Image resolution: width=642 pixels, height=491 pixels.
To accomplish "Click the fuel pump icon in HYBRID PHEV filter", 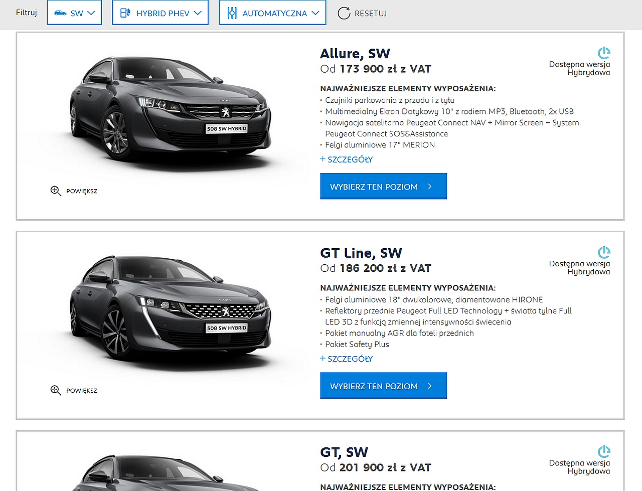I will coord(125,13).
